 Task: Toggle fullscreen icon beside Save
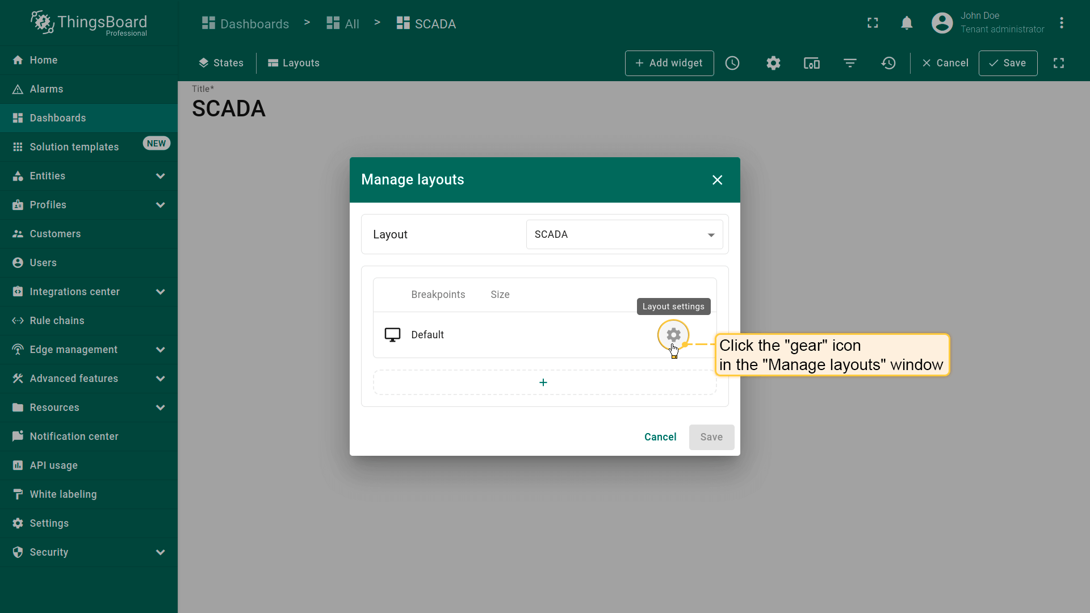click(1058, 63)
